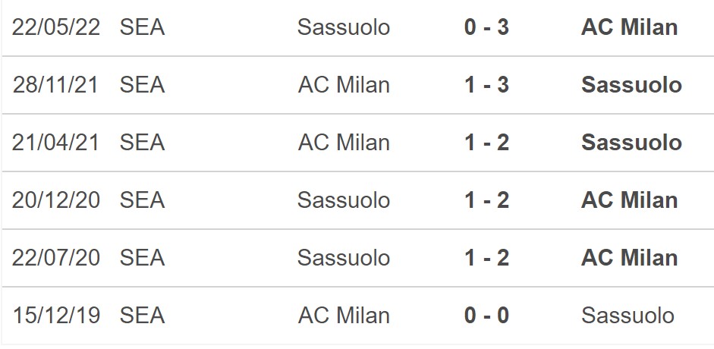Open the 0 - 0 draw score
This screenshot has height=349, width=714.
pyautogui.click(x=486, y=315)
